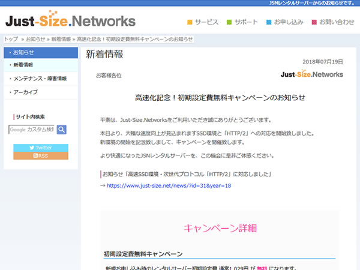The width and height of the screenshot is (360, 270).
Task: Go to トップ in the breadcrumb
Action: coord(11,39)
